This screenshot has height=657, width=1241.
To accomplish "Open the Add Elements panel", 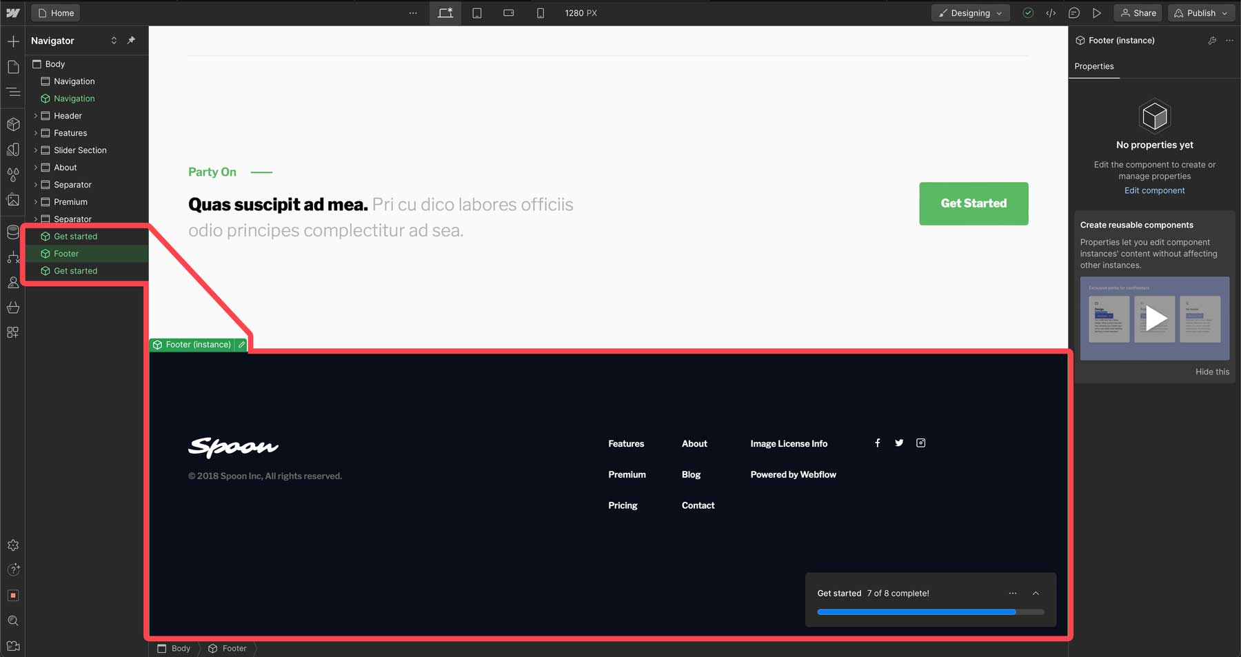I will (12, 41).
